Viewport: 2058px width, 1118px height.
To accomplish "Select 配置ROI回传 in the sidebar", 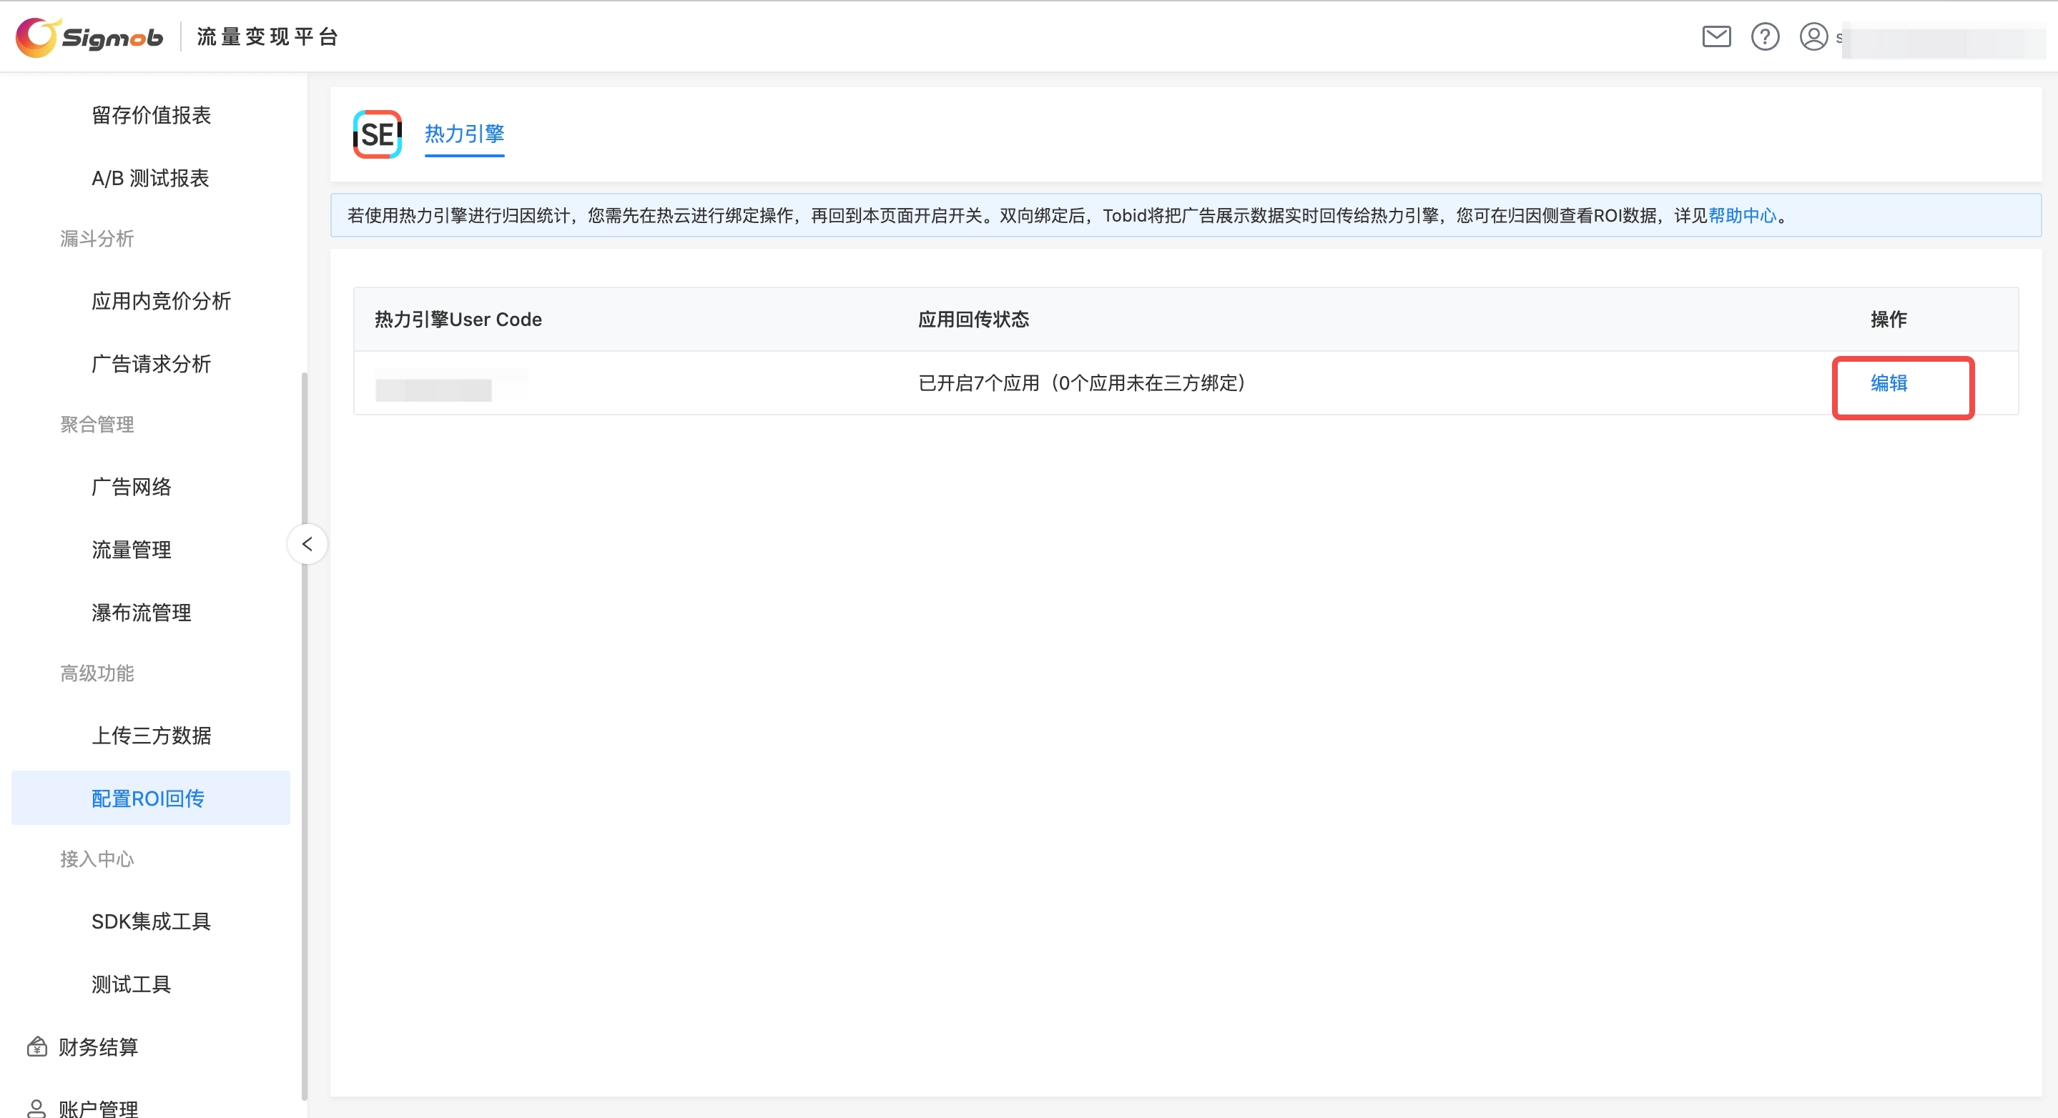I will (x=148, y=798).
